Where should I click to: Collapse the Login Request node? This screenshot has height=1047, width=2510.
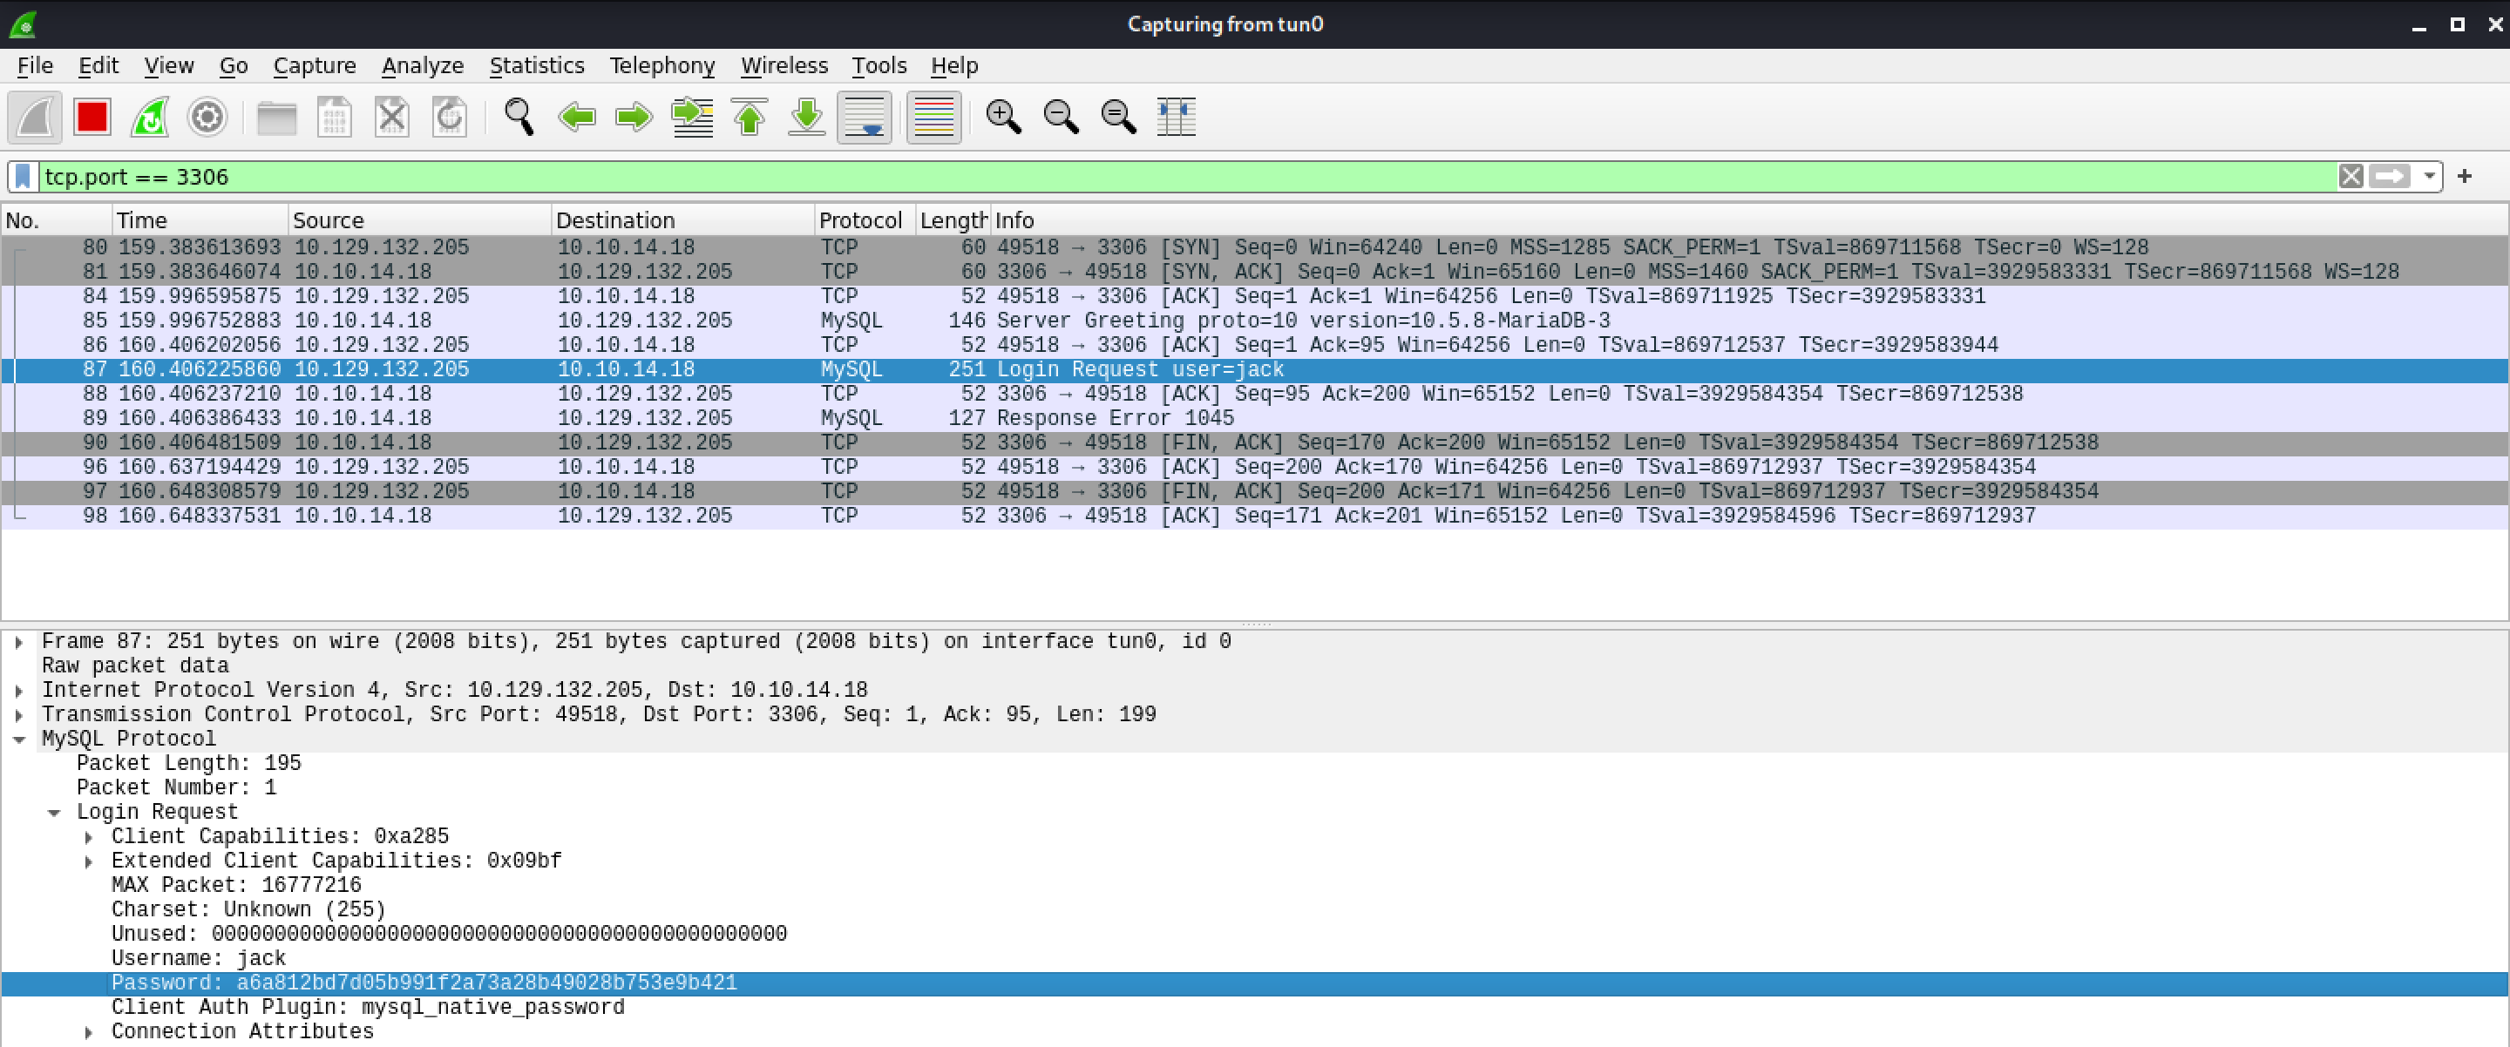coord(53,813)
